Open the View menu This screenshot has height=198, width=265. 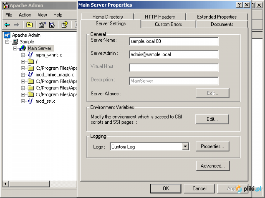tap(42, 15)
